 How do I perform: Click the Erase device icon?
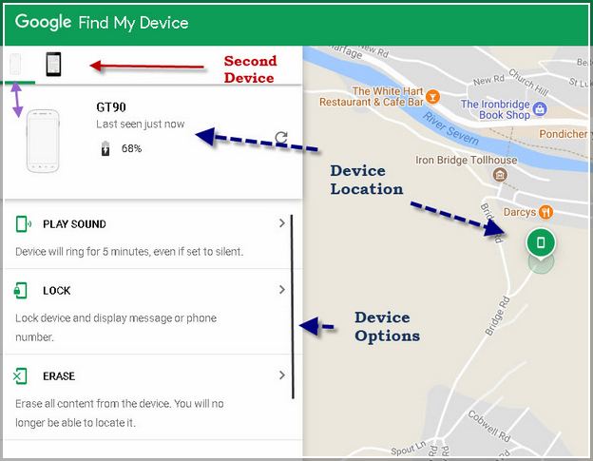tap(20, 375)
